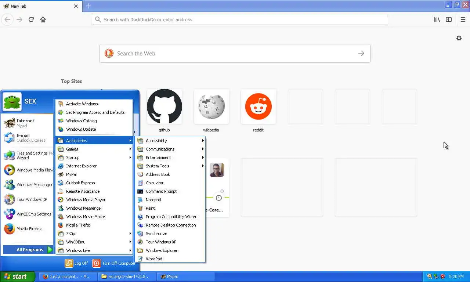Open WinCDEmu Settings from the Start menu
This screenshot has height=282, width=470.
click(28, 214)
